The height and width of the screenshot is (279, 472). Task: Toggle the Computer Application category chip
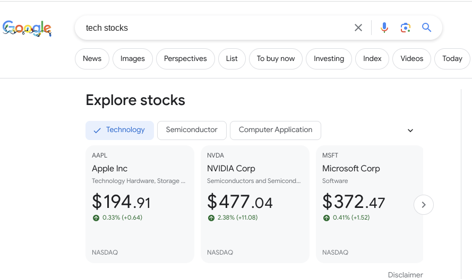[276, 130]
